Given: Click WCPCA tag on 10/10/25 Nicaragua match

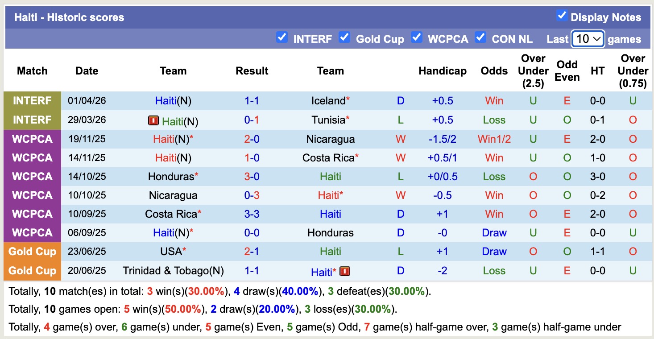Looking at the screenshot, I should click(x=32, y=195).
